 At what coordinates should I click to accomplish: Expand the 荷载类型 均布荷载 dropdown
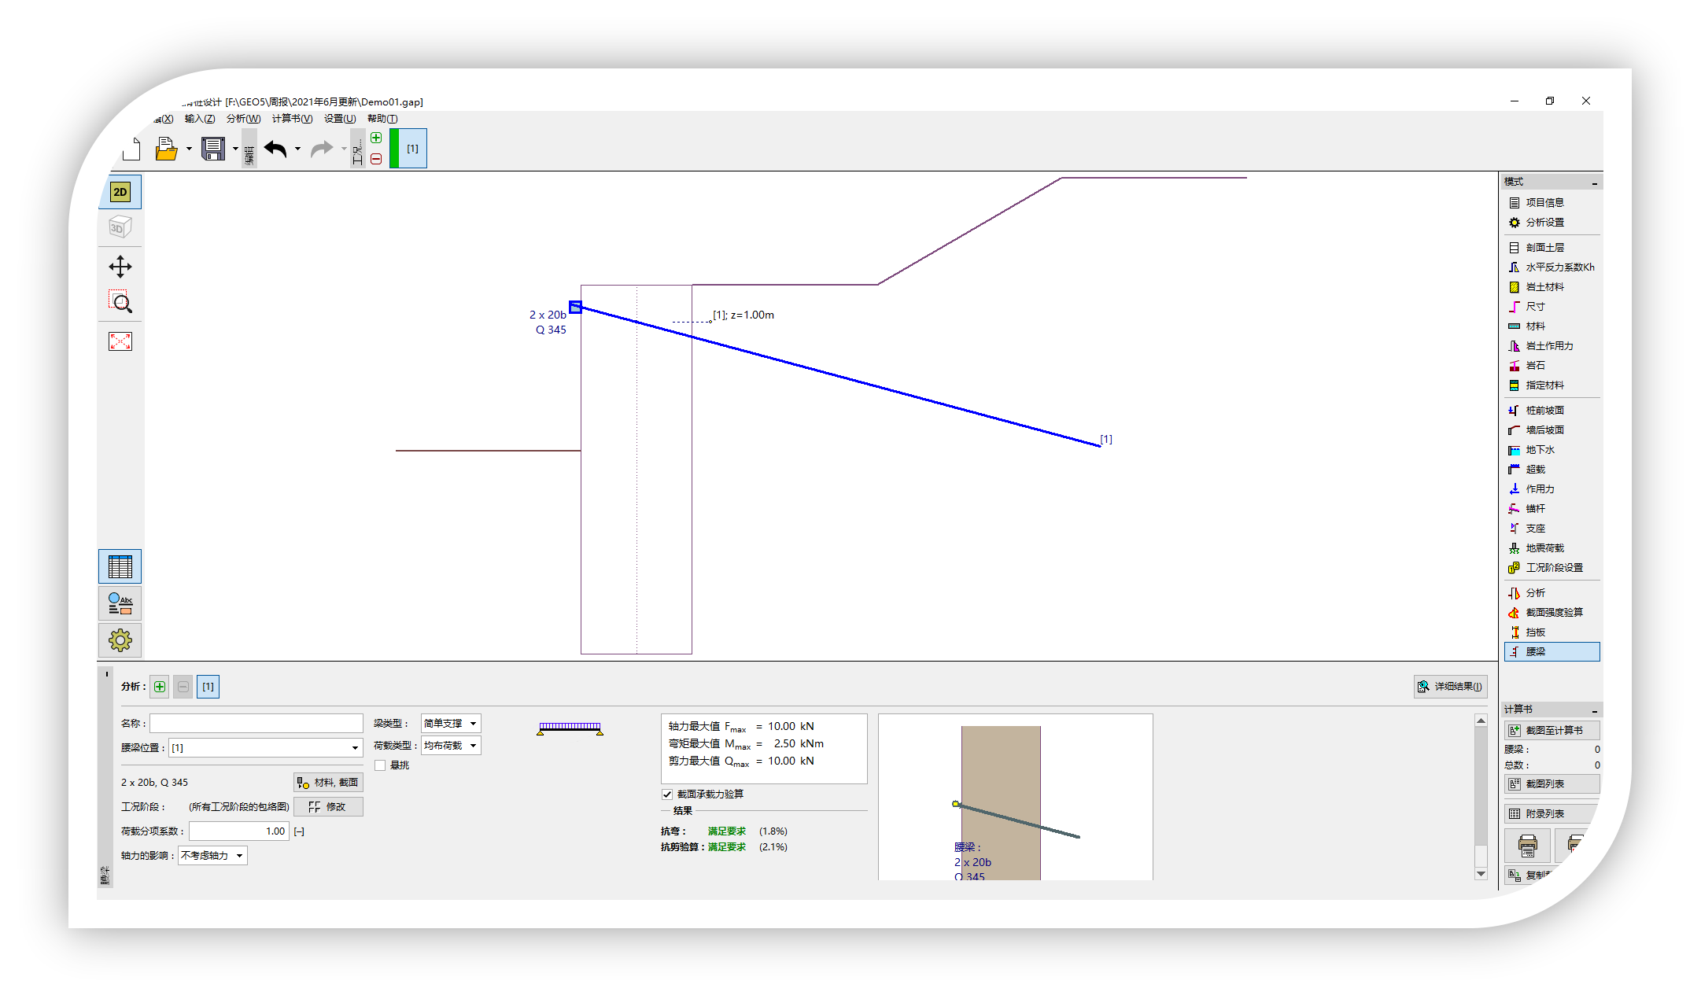coord(451,746)
